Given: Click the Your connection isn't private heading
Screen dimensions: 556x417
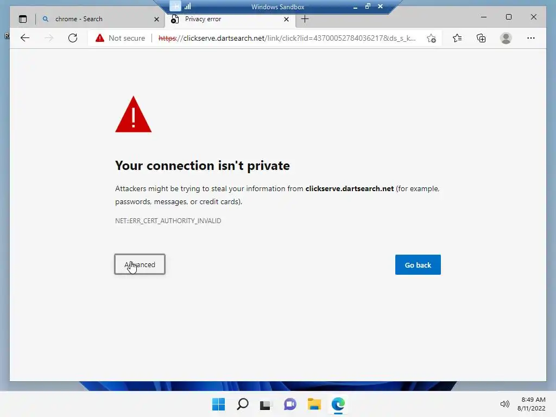Looking at the screenshot, I should coord(203,166).
